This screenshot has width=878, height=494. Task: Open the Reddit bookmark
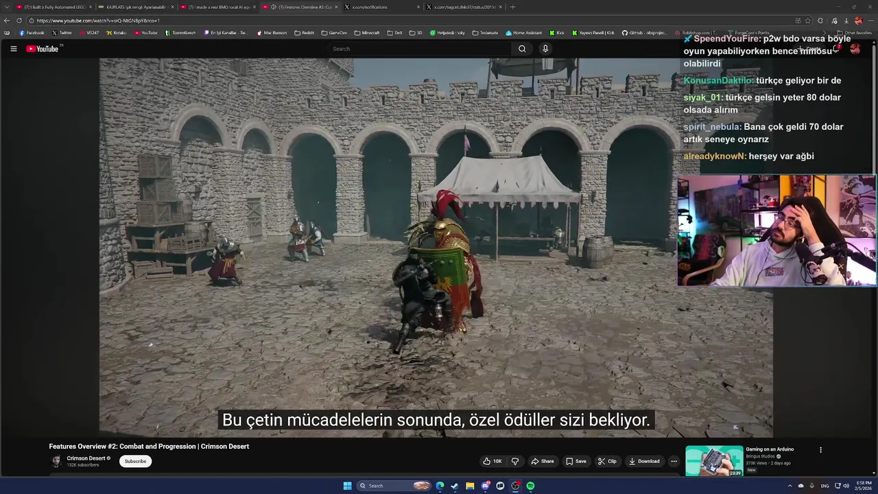pyautogui.click(x=304, y=33)
